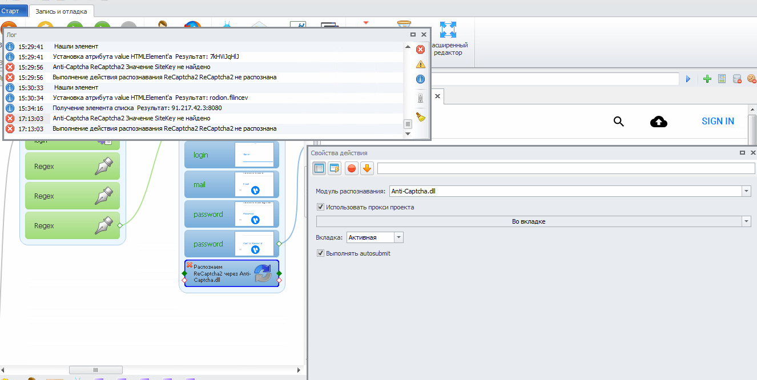
Task: Open the 'Во вкладке' dropdown
Action: click(x=746, y=221)
